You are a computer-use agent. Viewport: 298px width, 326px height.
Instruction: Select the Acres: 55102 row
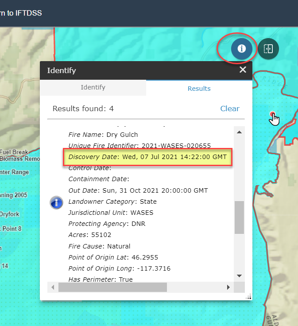coord(90,235)
